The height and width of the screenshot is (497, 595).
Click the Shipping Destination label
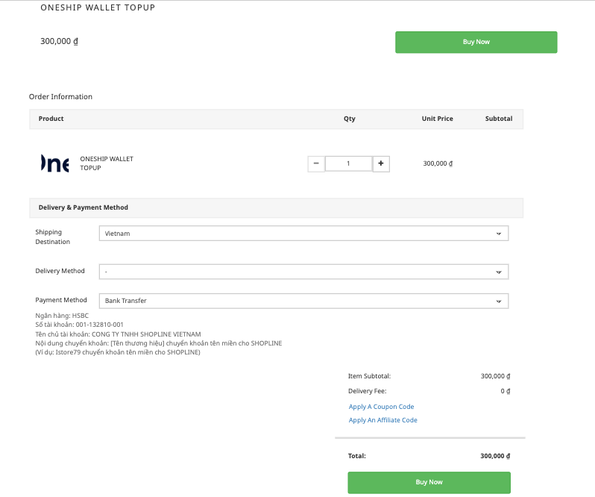click(x=52, y=237)
